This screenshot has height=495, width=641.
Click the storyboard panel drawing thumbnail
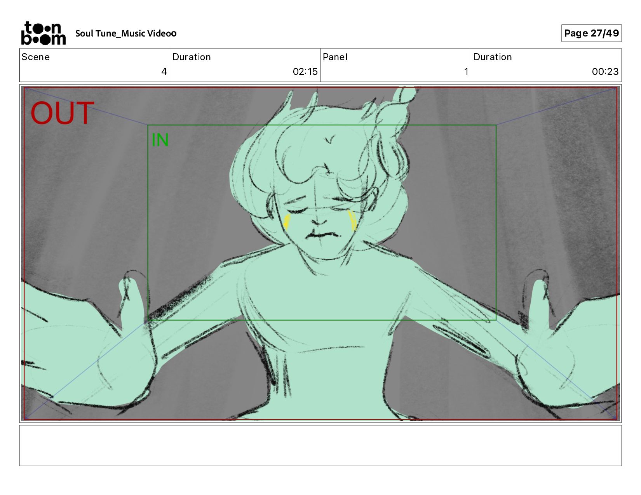pyautogui.click(x=320, y=253)
